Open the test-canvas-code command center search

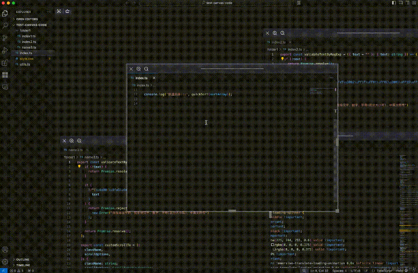click(217, 3)
